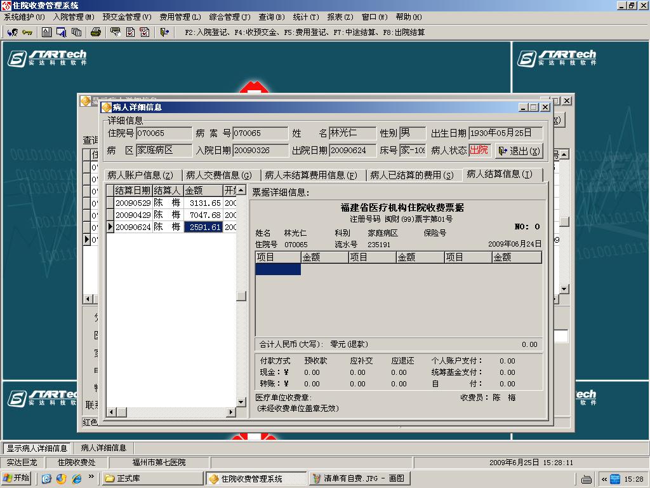Click the 病区 field 家庭病区
The height and width of the screenshot is (488, 650).
[x=164, y=150]
